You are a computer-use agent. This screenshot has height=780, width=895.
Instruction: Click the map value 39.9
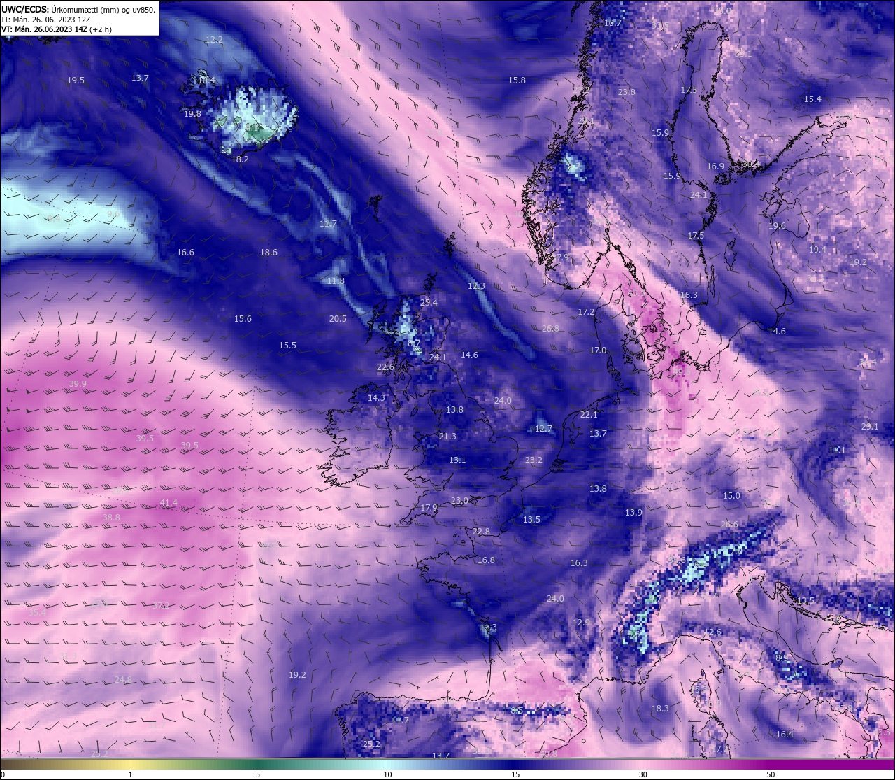click(78, 384)
